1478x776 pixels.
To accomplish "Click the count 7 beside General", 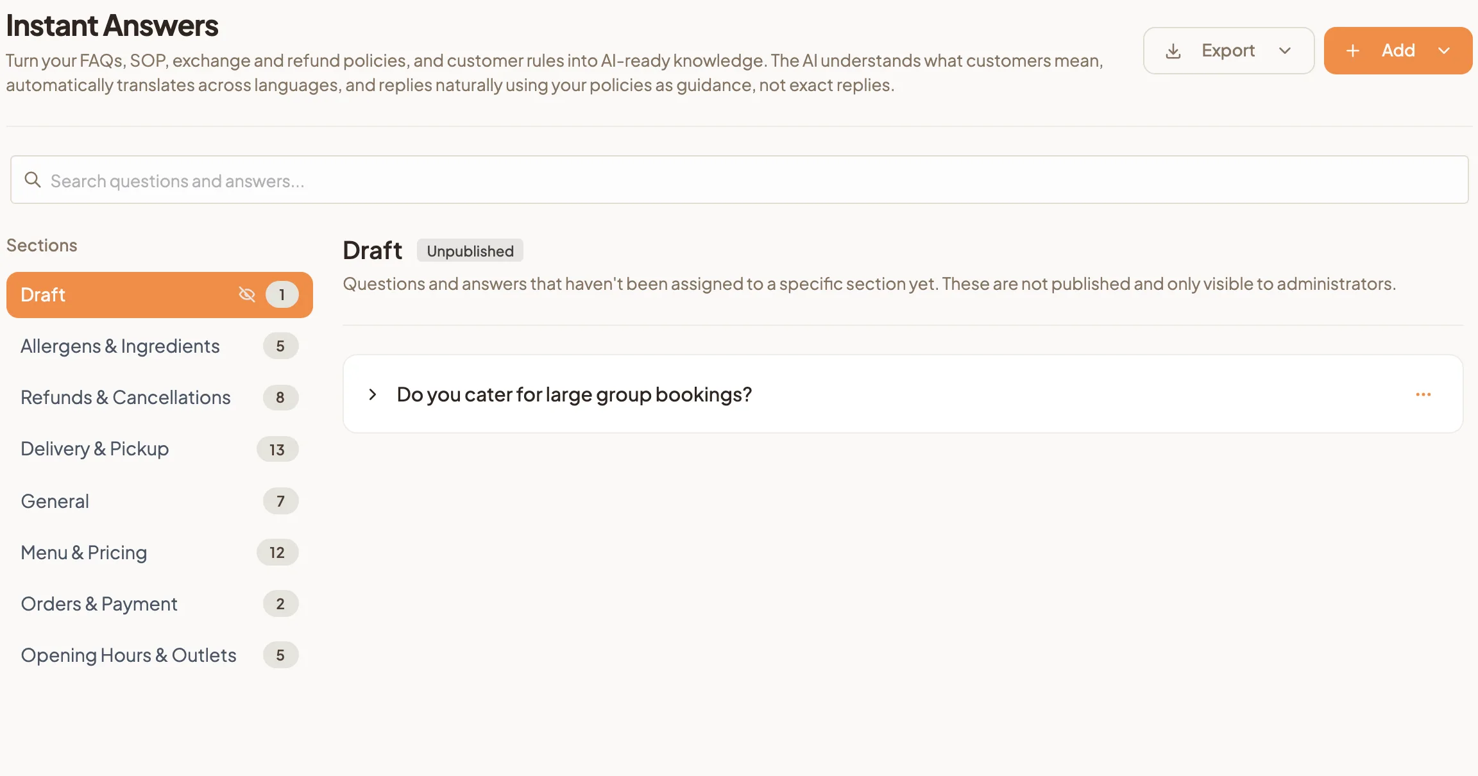I will click(x=280, y=501).
